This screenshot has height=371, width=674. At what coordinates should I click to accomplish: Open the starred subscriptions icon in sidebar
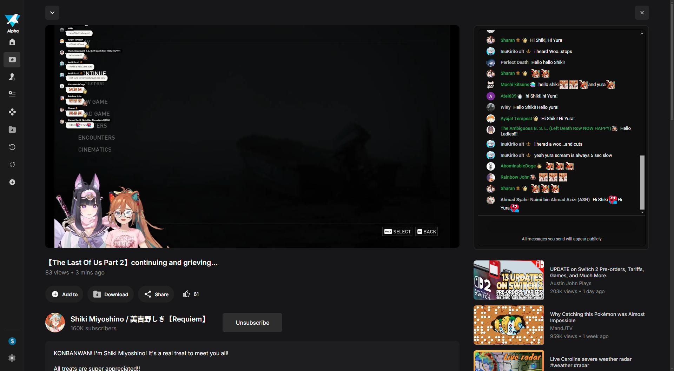[12, 60]
